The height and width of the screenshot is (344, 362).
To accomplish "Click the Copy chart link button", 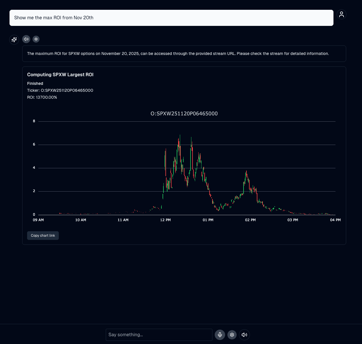I will tap(43, 235).
